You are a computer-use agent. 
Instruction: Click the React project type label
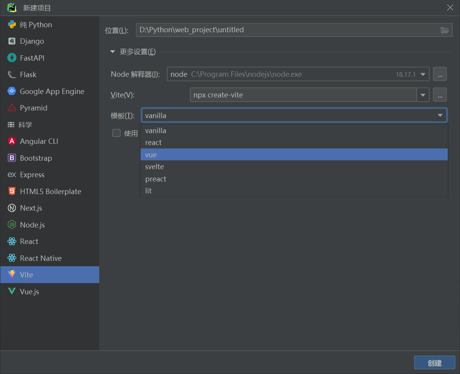coord(29,241)
